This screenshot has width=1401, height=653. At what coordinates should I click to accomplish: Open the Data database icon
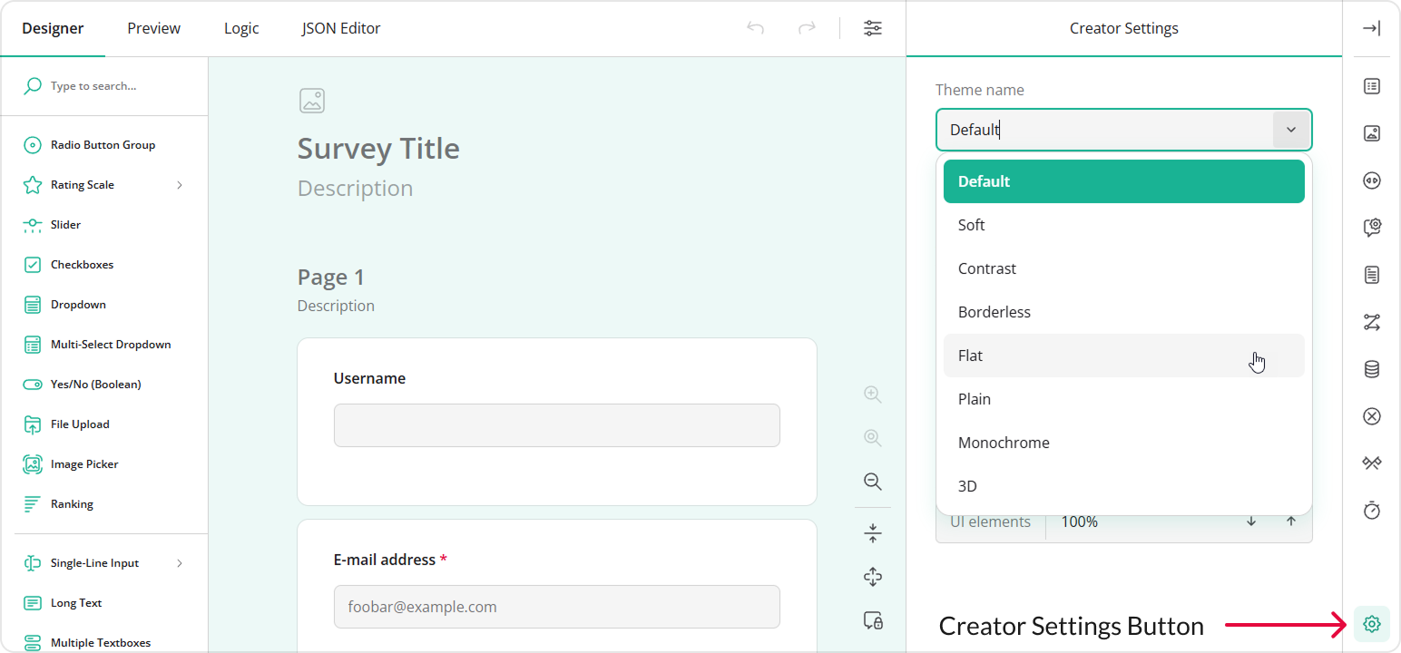point(1372,369)
